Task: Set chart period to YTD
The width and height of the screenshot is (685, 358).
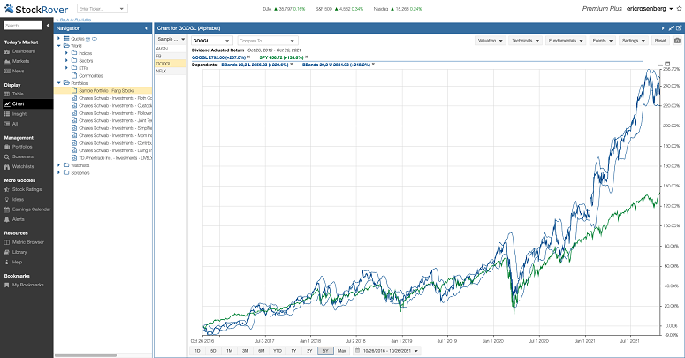Action: click(278, 351)
